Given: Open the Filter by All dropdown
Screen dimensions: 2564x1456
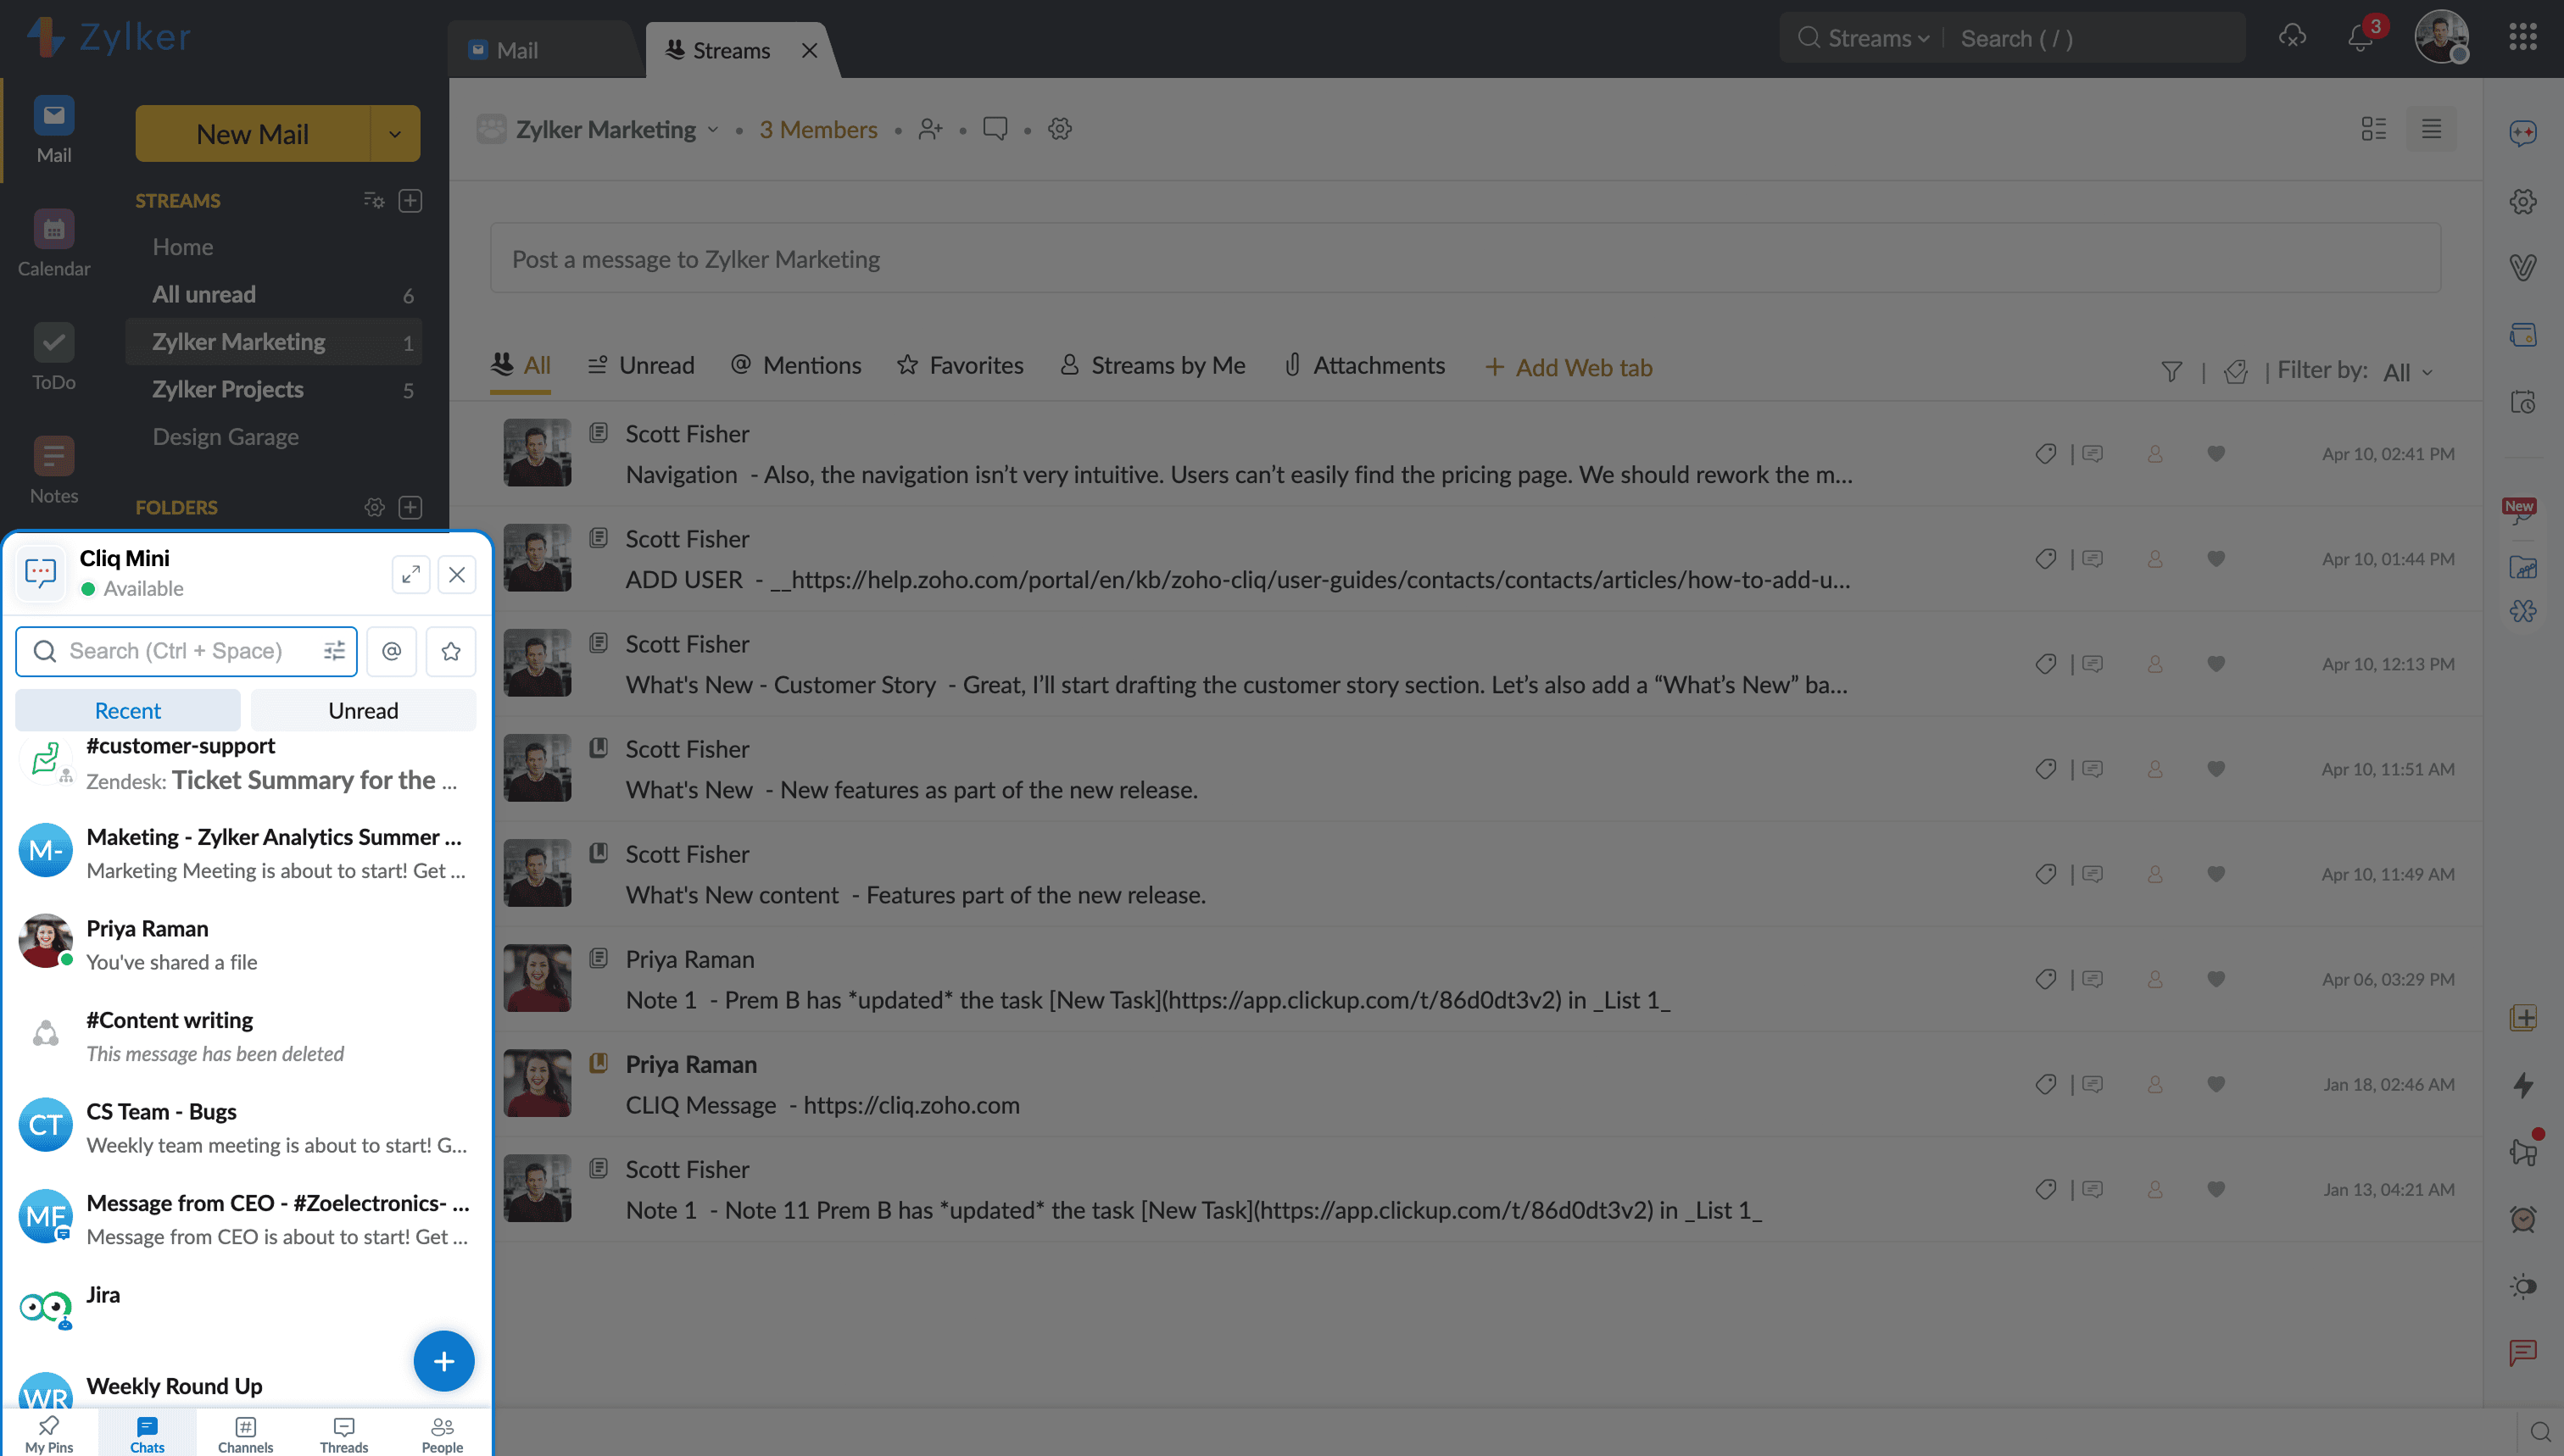Looking at the screenshot, I should [x=2408, y=372].
